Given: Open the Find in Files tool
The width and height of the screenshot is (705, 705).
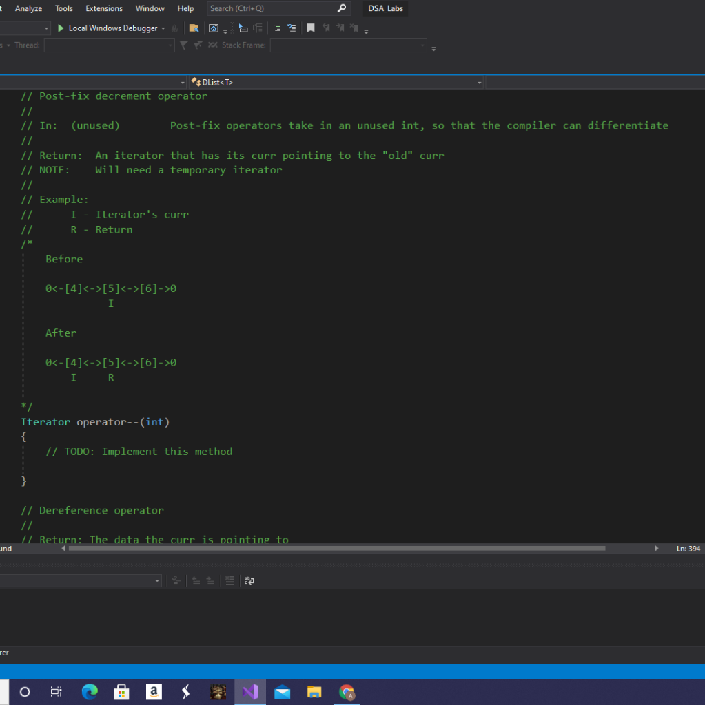Looking at the screenshot, I should (194, 28).
